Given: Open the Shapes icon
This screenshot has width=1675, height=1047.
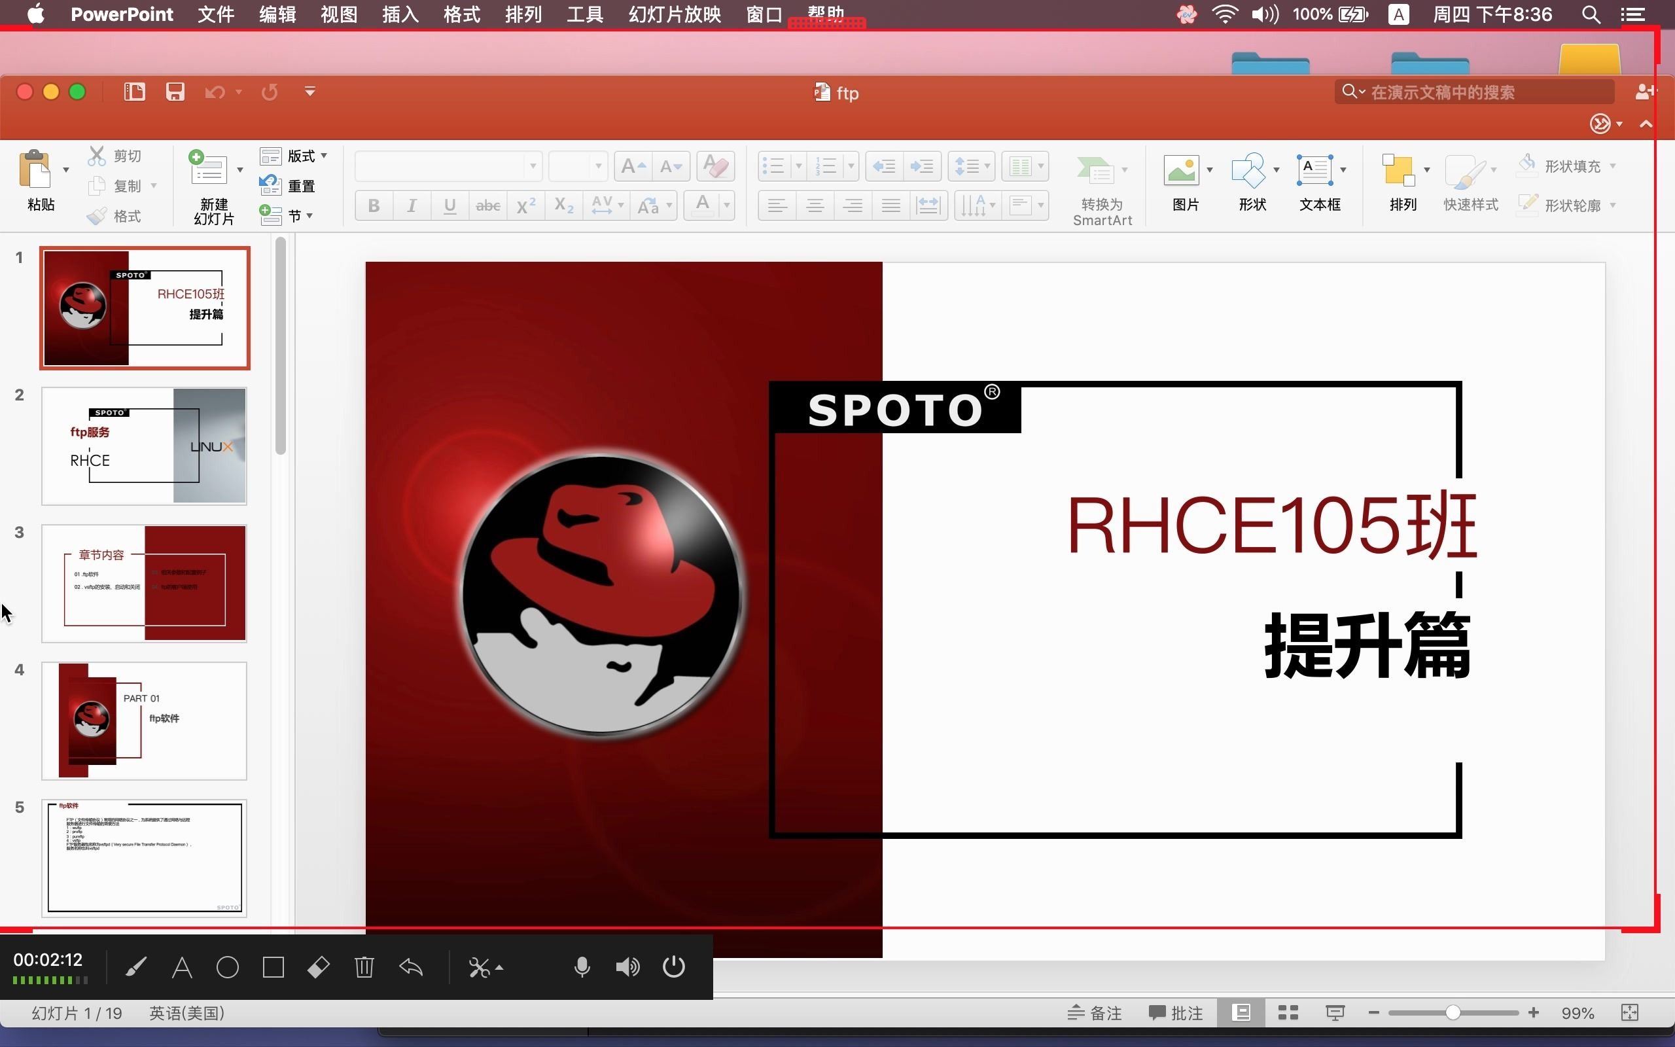Looking at the screenshot, I should pyautogui.click(x=1248, y=169).
